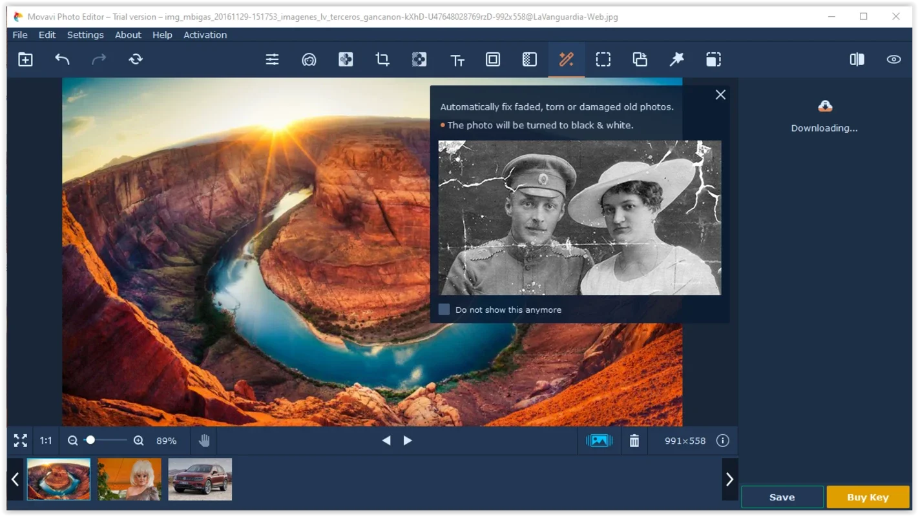Viewport: 918px width, 516px height.
Task: Redo the last undone action
Action: (99, 59)
